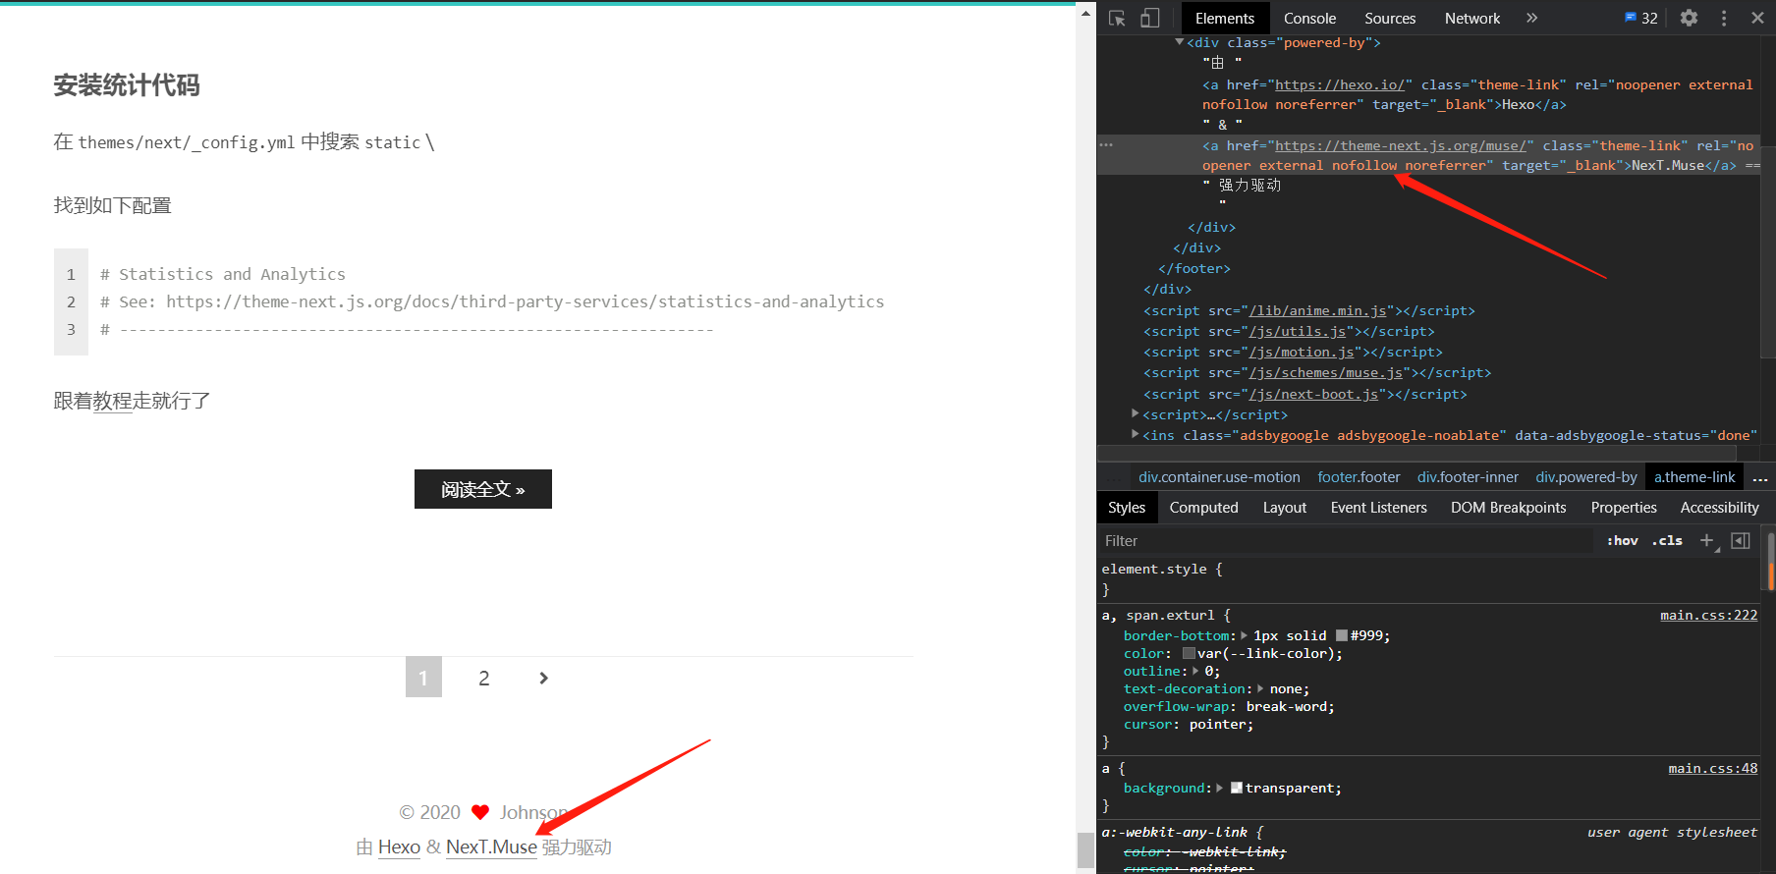Click the 阅读全文 read more button
1776x874 pixels.
tap(482, 489)
